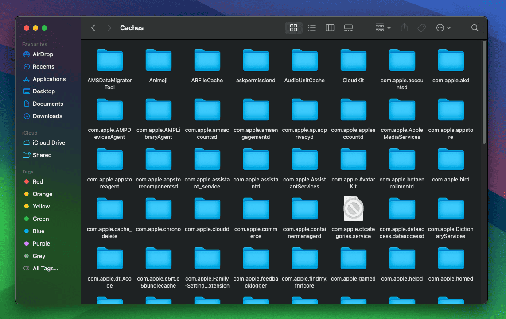Open iCloud Drive in the sidebar
Viewport: 506px width, 319px height.
(x=48, y=142)
